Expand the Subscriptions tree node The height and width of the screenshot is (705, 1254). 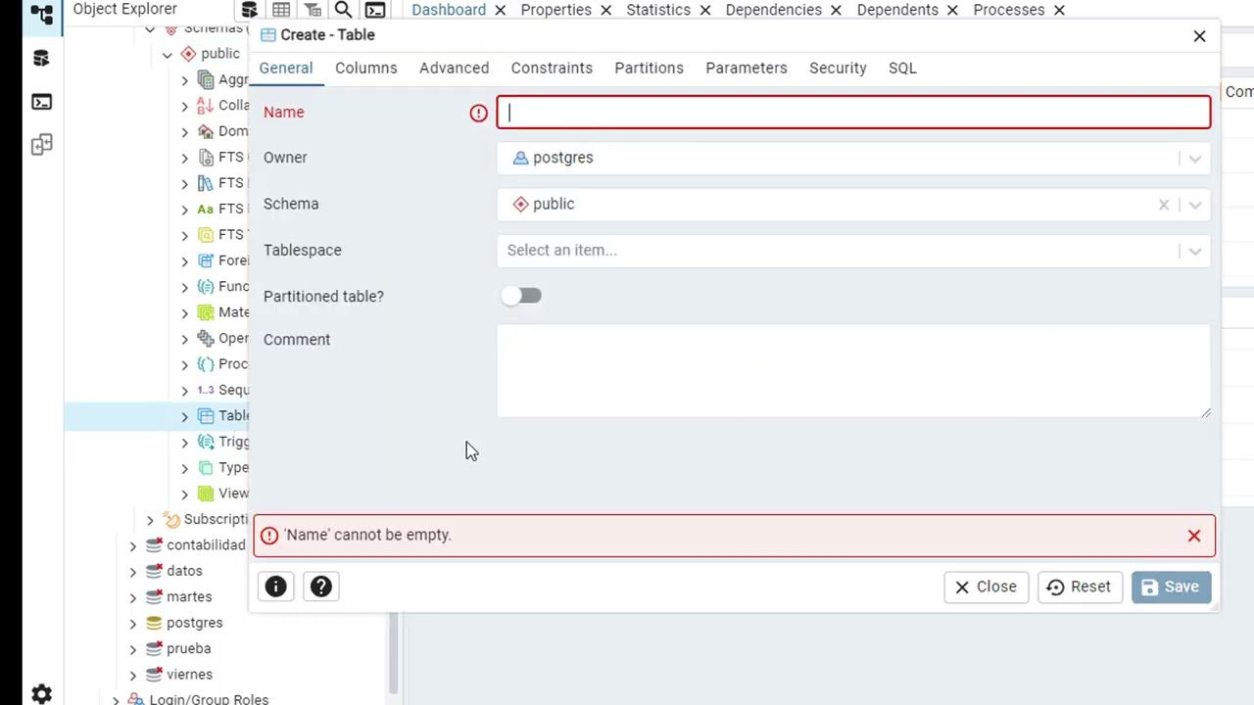point(150,520)
